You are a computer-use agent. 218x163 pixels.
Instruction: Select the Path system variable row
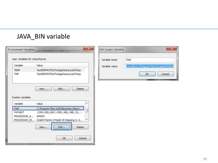point(48,108)
